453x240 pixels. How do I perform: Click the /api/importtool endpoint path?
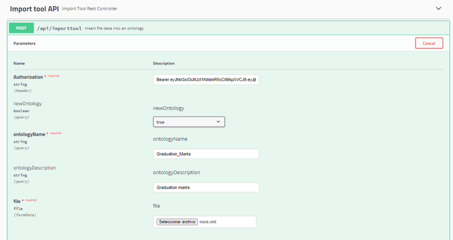(59, 28)
